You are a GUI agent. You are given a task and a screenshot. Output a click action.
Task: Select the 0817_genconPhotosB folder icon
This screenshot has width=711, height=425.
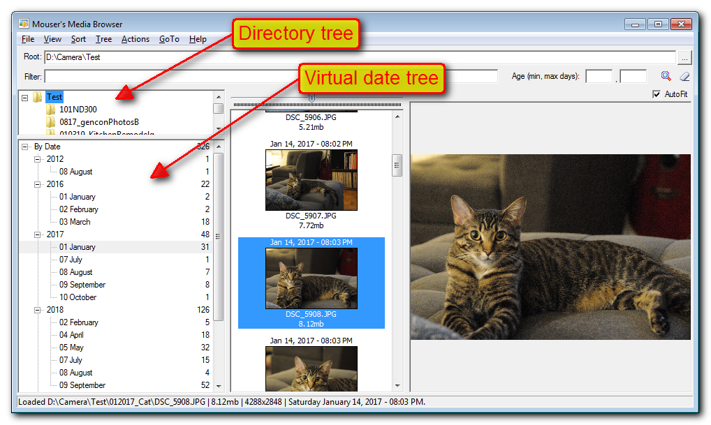click(x=50, y=122)
